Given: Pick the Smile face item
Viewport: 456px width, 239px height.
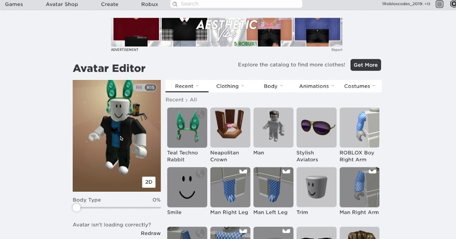Looking at the screenshot, I should coord(187,187).
